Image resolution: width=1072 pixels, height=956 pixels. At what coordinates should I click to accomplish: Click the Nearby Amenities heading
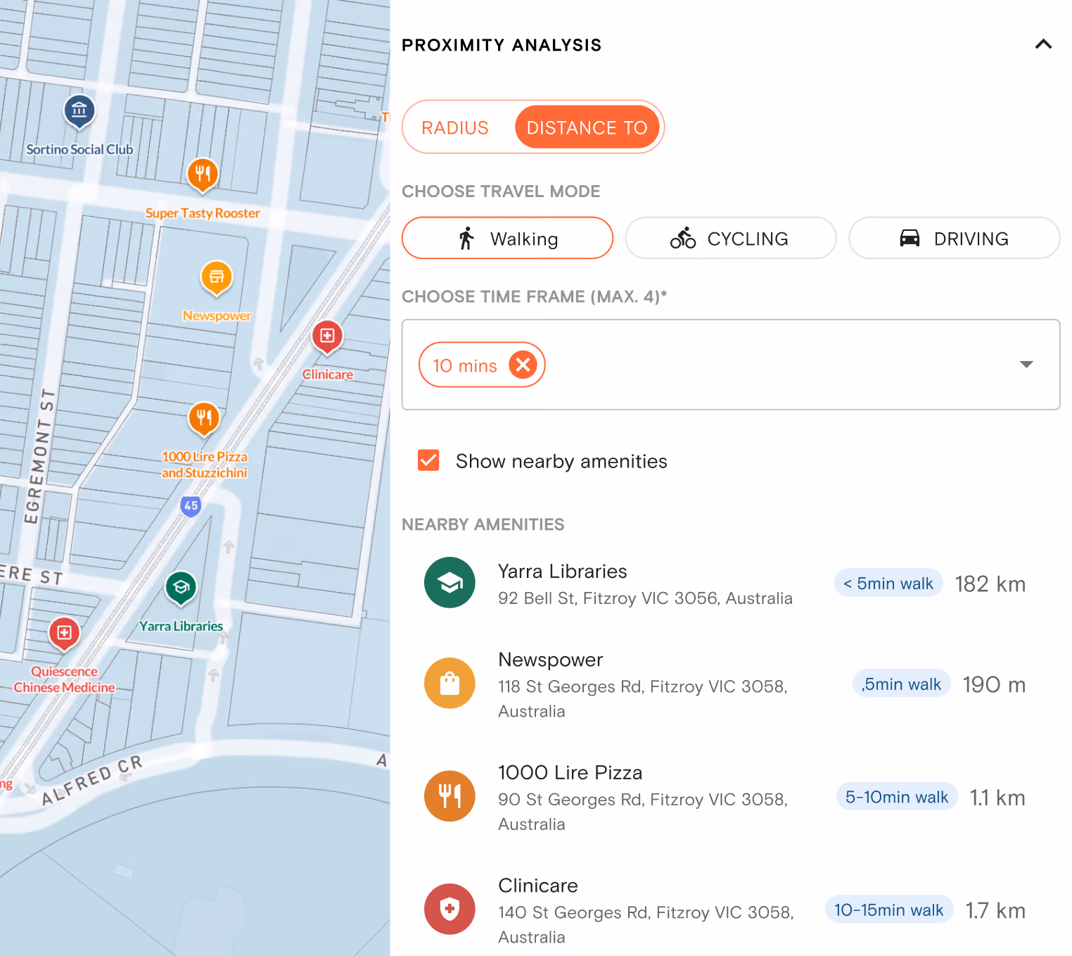483,524
